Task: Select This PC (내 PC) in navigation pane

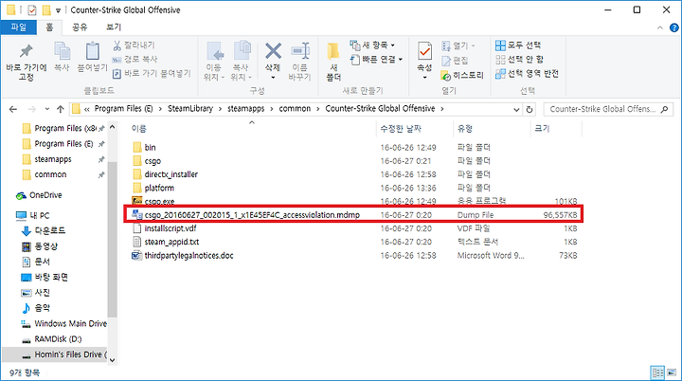Action: coord(39,215)
